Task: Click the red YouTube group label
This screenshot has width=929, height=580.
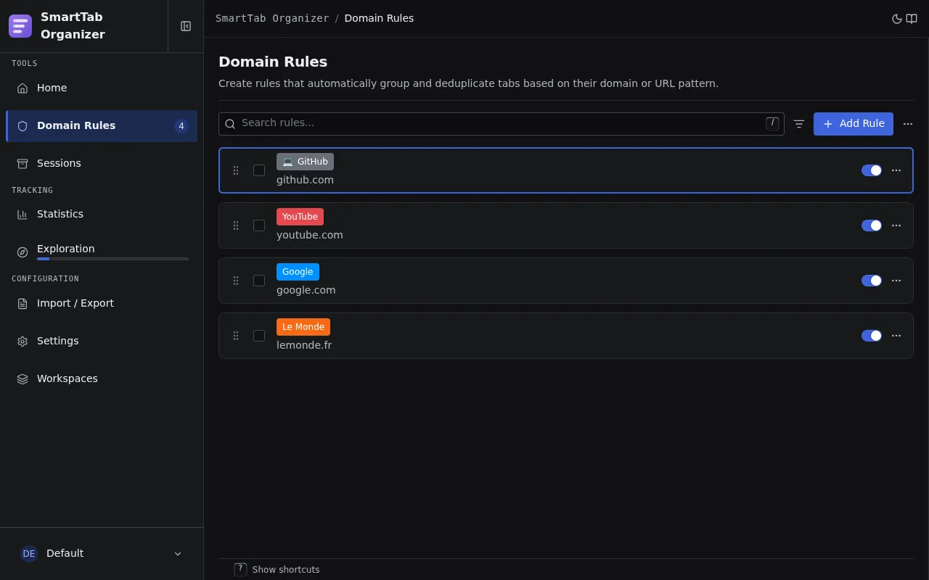Action: pos(300,217)
